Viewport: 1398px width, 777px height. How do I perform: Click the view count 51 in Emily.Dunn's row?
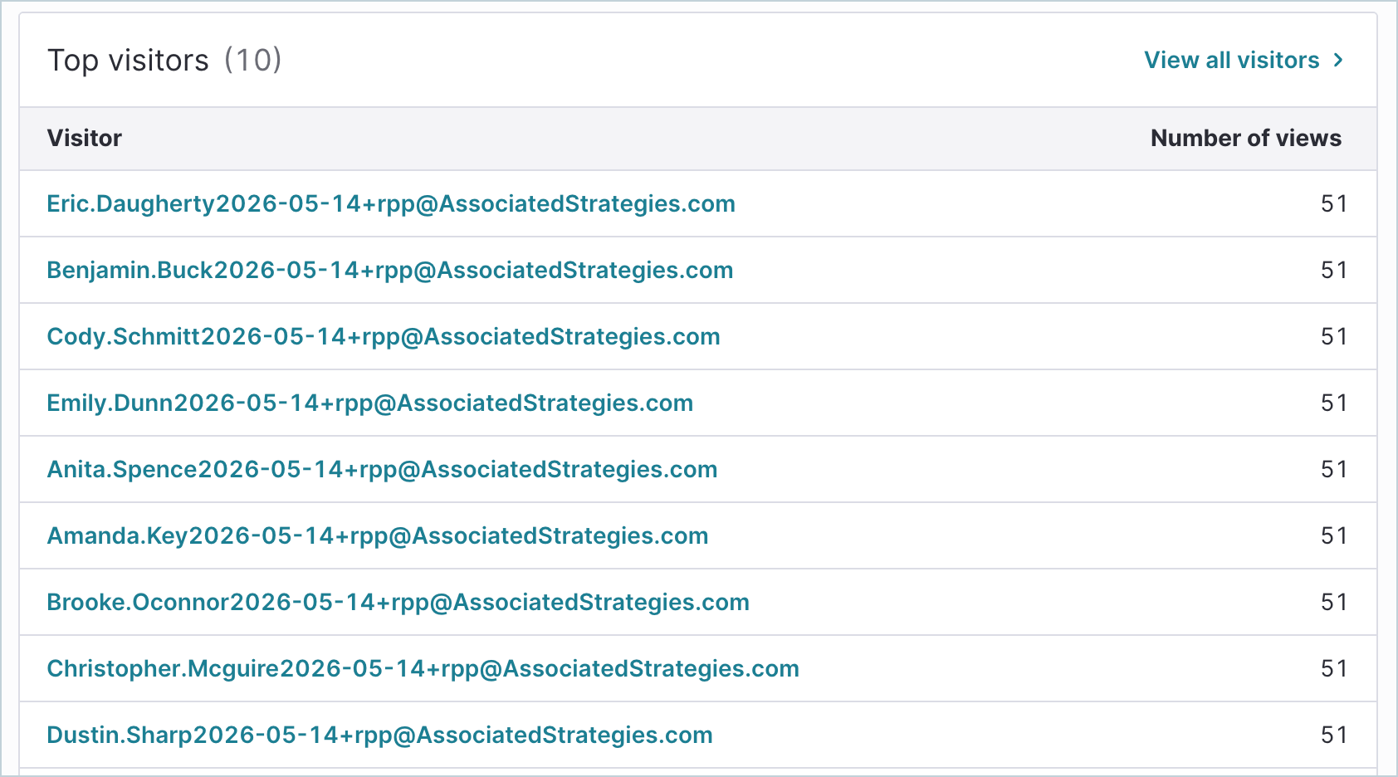[x=1333, y=403]
